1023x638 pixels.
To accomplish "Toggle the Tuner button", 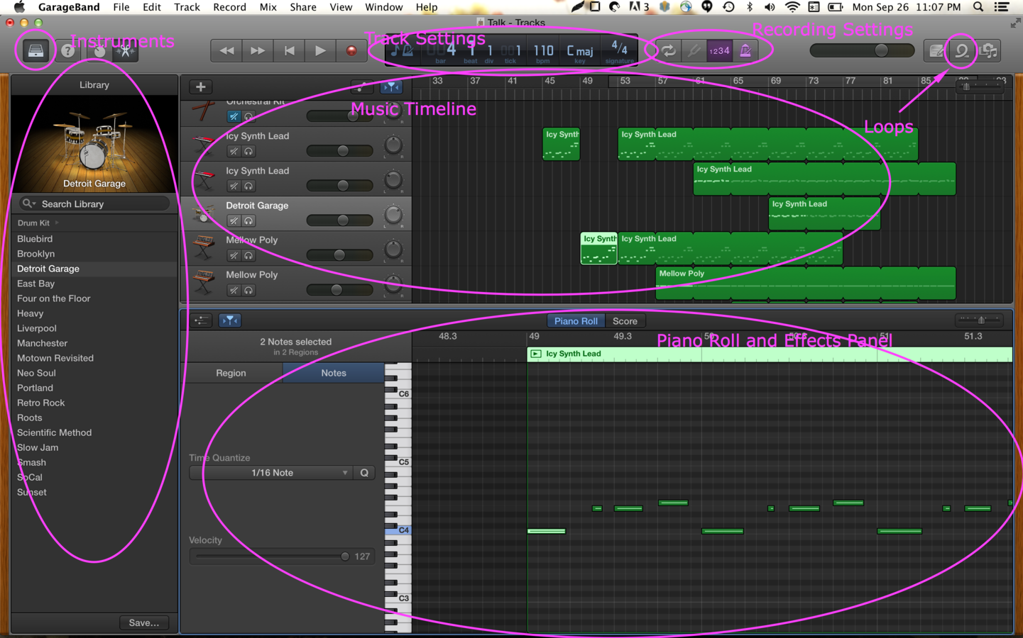I will 694,51.
